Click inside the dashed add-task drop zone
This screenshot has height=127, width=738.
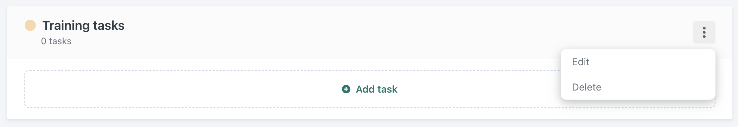click(292, 89)
